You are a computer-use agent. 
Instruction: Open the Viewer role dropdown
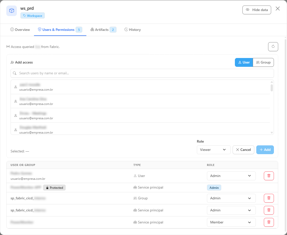pos(213,150)
